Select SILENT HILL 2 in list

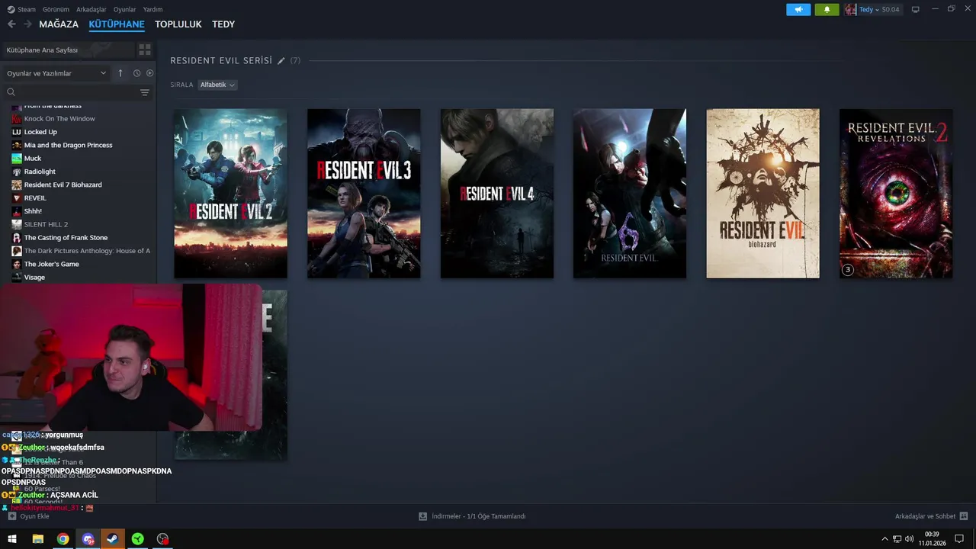coord(46,224)
